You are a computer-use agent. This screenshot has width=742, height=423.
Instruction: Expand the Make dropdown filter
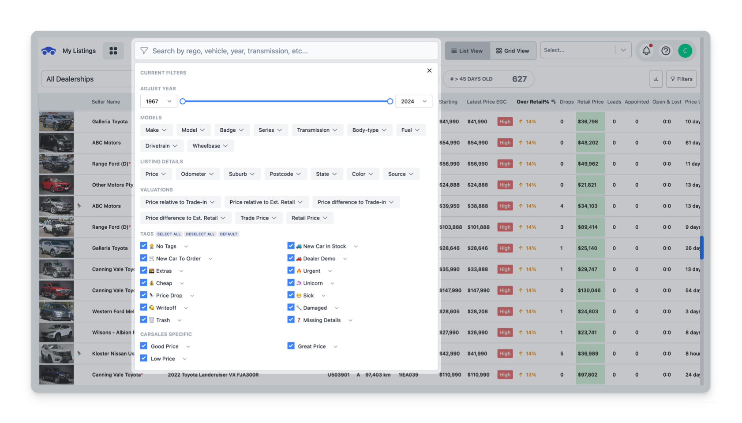(156, 130)
